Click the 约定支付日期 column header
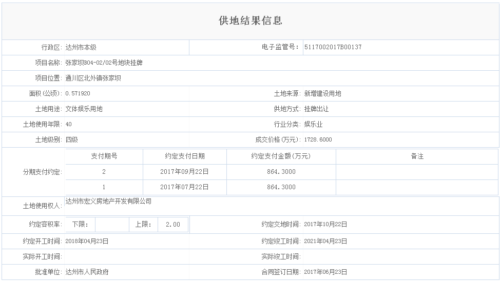 [185, 156]
